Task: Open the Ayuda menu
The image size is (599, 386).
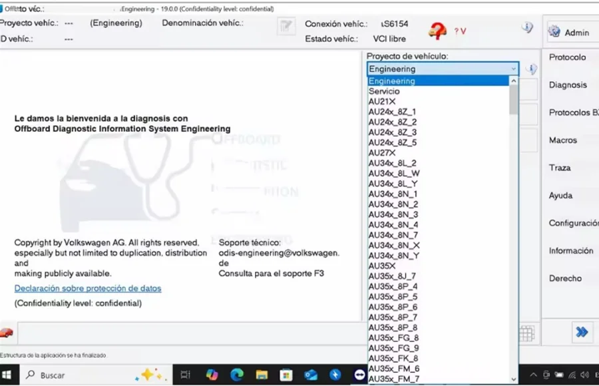Action: tap(560, 196)
